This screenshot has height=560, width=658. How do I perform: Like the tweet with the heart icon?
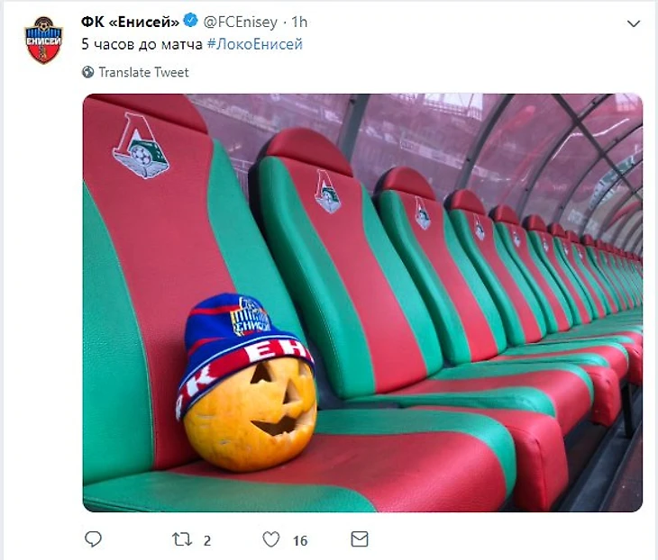tap(270, 539)
